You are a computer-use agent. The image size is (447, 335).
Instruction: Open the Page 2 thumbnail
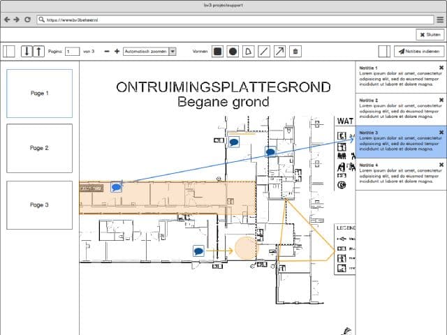(x=39, y=148)
